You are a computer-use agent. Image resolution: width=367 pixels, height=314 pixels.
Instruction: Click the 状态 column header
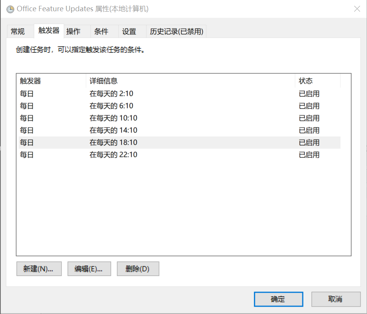[317, 81]
